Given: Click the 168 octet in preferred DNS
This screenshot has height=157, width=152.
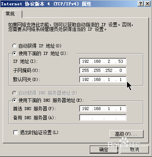Looking at the screenshot, I should [x=97, y=109].
